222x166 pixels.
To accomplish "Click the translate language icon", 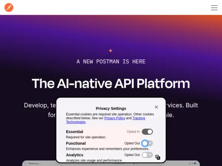I will [x=158, y=157].
